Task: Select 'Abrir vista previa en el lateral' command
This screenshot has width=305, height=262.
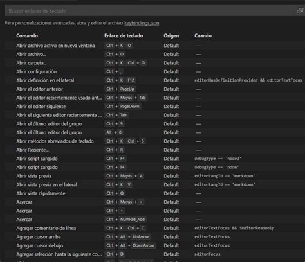Action: coord(46,185)
